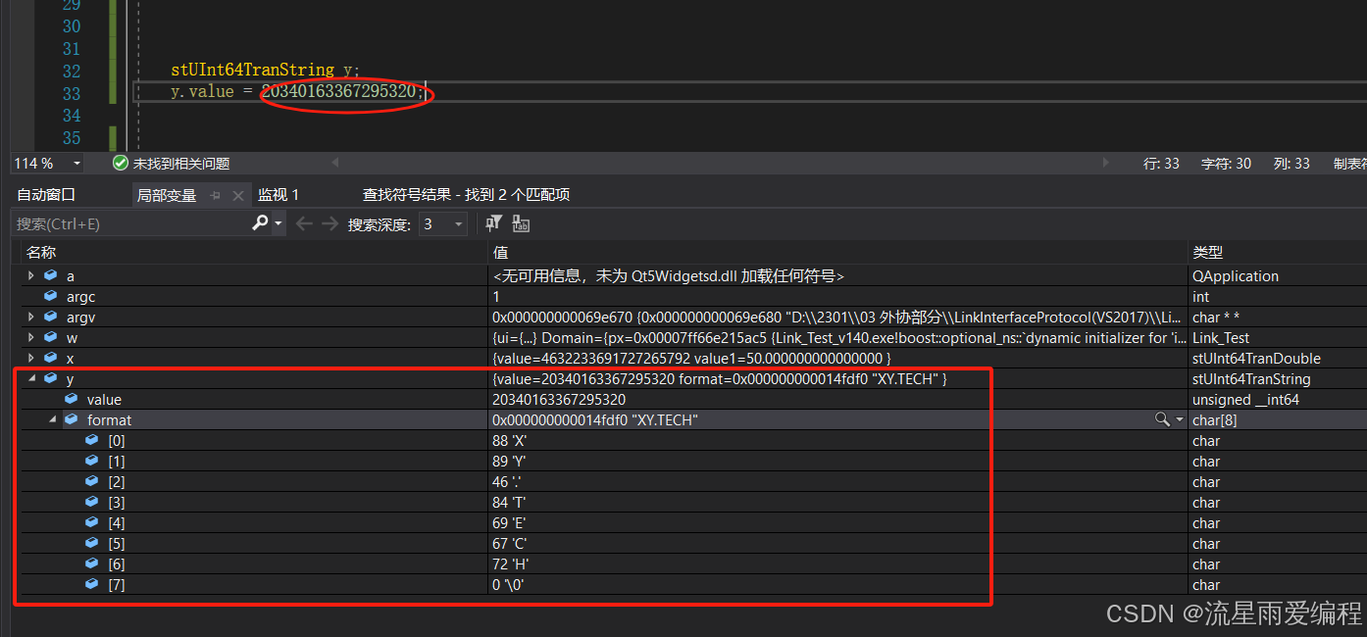Click line number 33 in the gutter
1367x637 pixels.
pos(72,93)
